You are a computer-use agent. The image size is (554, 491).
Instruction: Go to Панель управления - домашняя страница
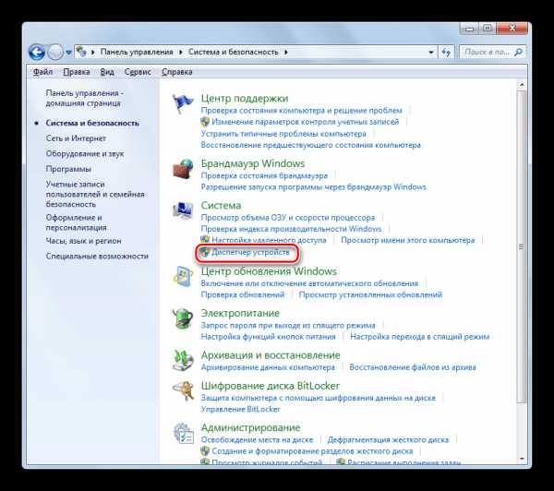click(84, 98)
